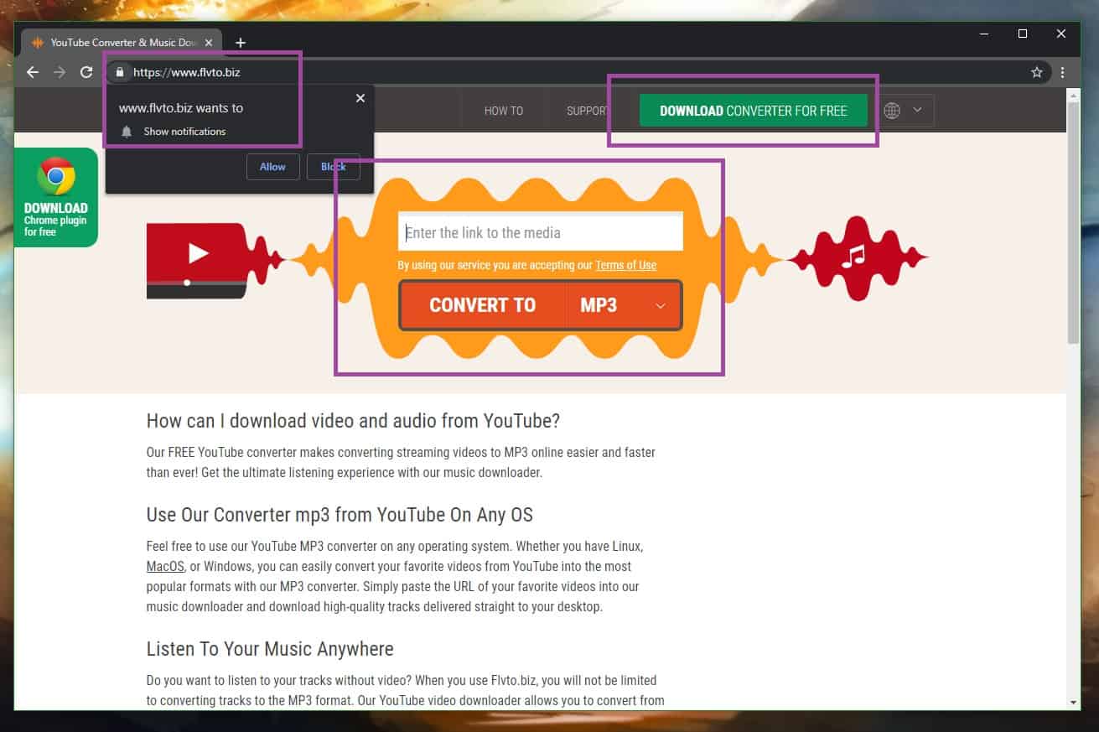Click the heading "How can I download video and audio from YouTube?"
Screen dimensions: 1099x732
353,421
